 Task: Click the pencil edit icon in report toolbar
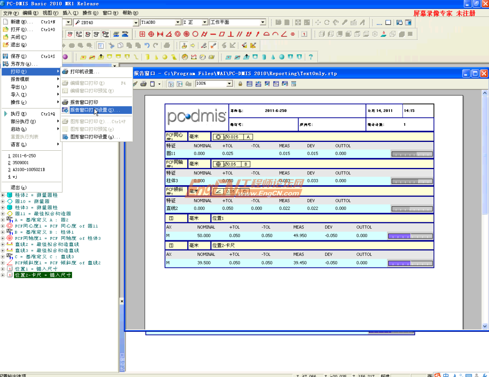click(x=135, y=84)
